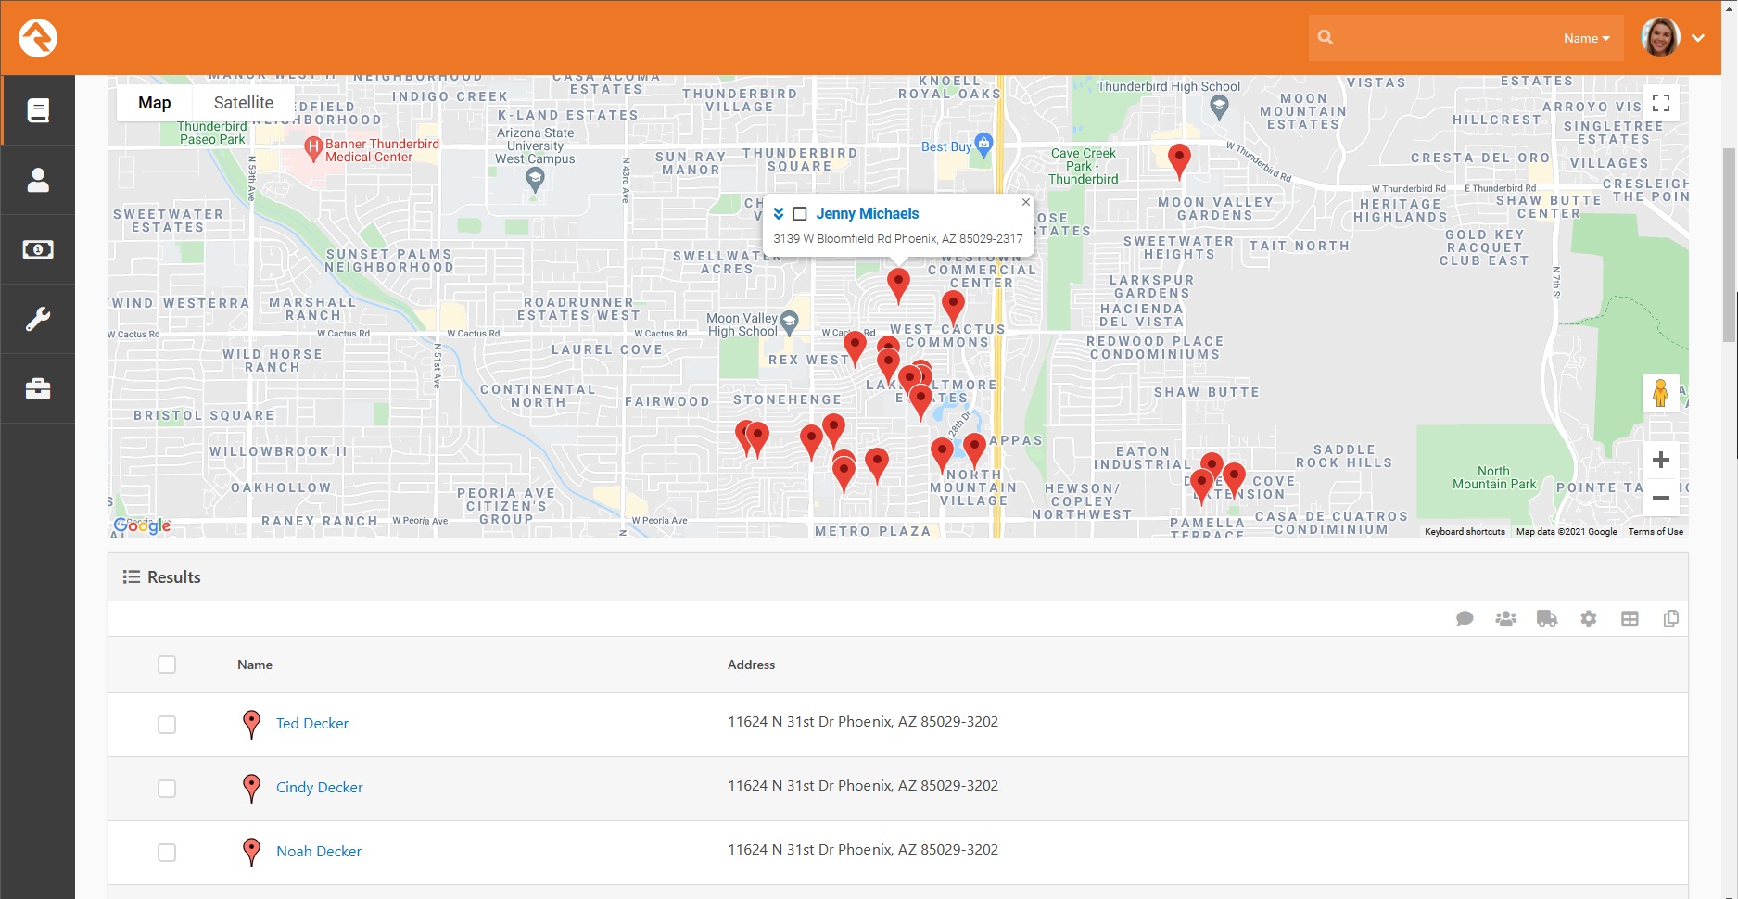Click 'Map data ©2021 Google' text

click(x=1567, y=532)
